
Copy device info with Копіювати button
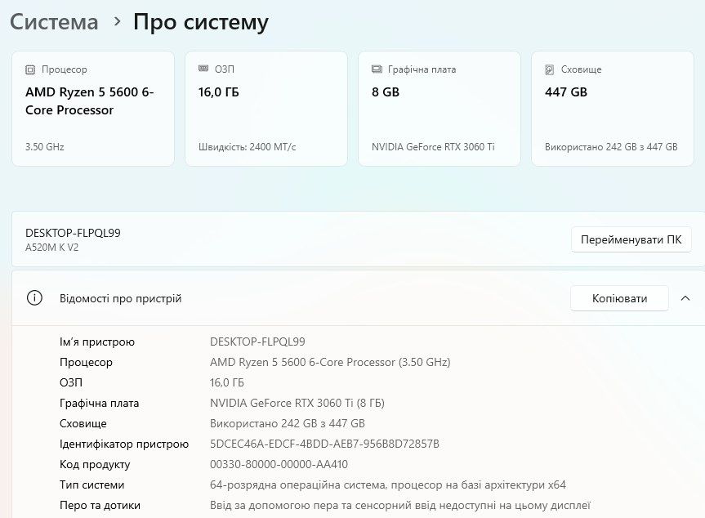[619, 298]
